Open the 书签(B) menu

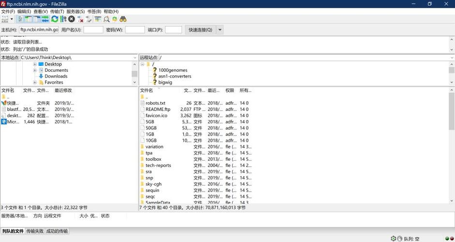click(x=94, y=12)
